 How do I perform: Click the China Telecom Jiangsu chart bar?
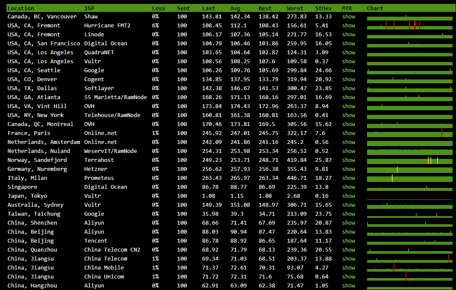409,259
